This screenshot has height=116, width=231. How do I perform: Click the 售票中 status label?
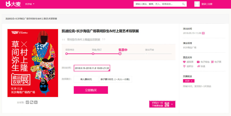[123, 50]
